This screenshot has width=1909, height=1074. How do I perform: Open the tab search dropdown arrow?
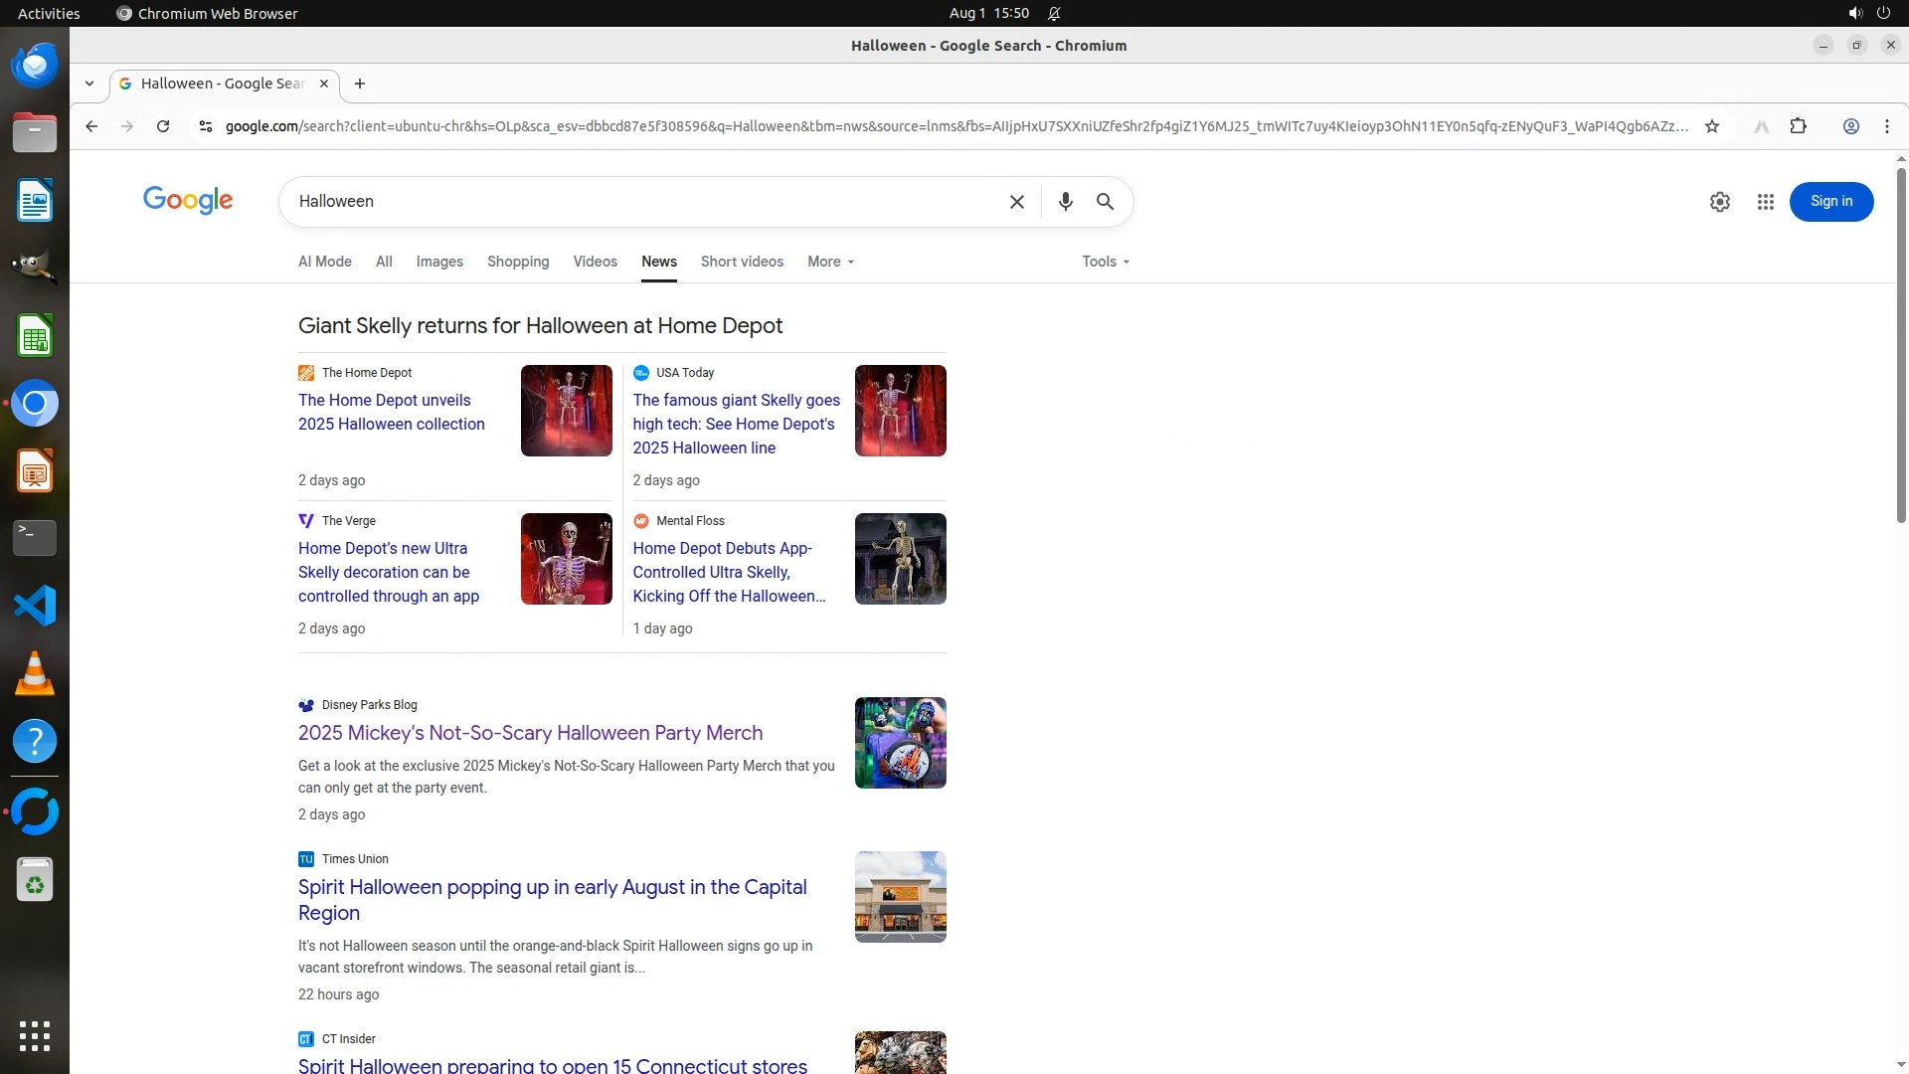(x=89, y=84)
